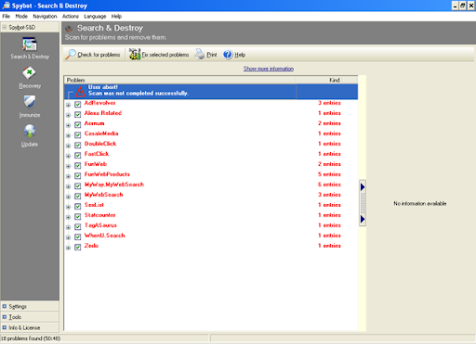Uncheck the MyWay.MyWebSearch checkbox
Screen dimensions: 476x344
(x=78, y=185)
